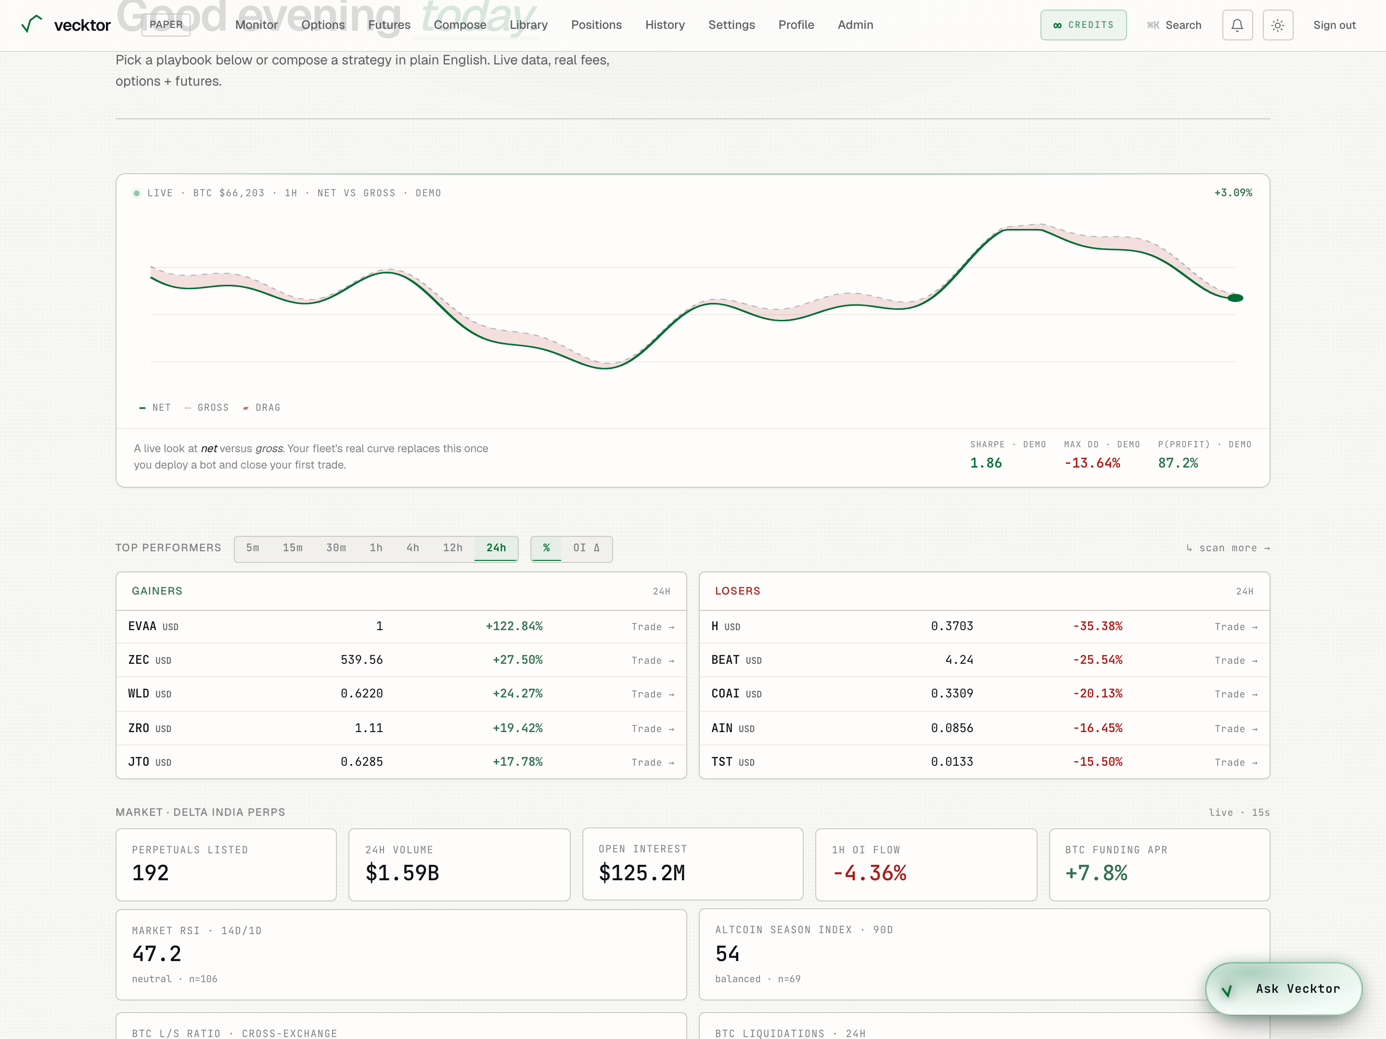Viewport: 1386px width, 1039px height.
Task: Click the scan more link
Action: (1228, 548)
